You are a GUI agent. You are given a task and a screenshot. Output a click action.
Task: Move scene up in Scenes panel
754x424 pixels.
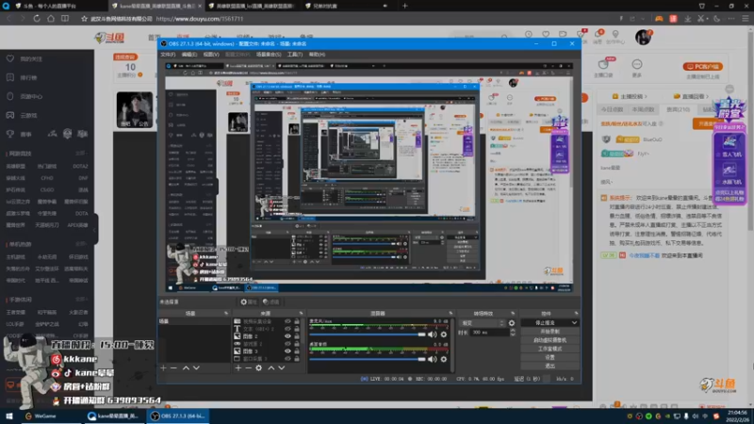pyautogui.click(x=186, y=367)
